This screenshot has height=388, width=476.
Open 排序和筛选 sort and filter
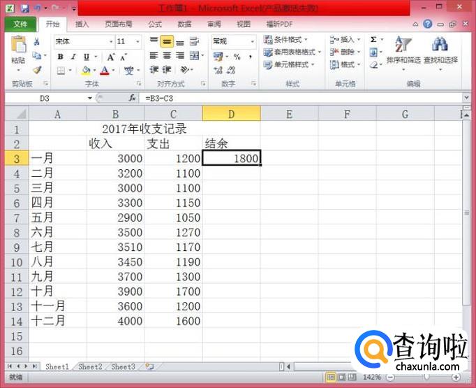coord(403,52)
